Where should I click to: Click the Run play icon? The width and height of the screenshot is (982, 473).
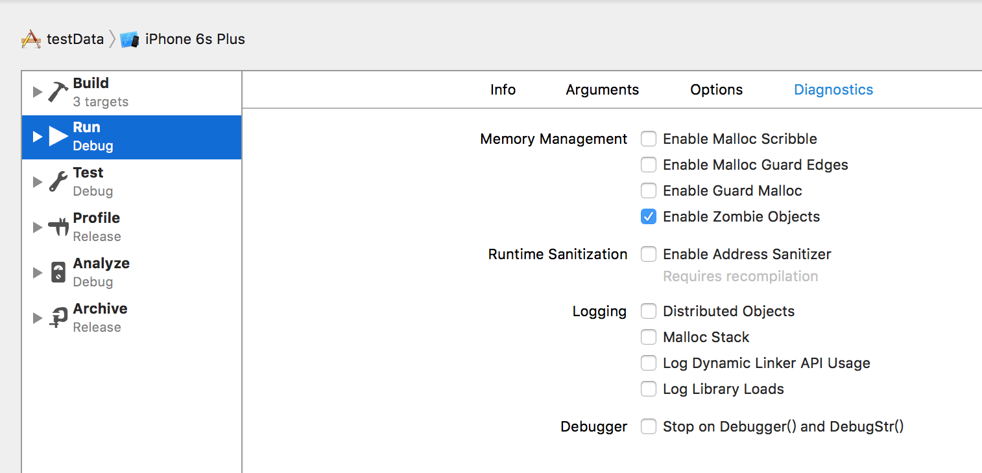click(58, 137)
